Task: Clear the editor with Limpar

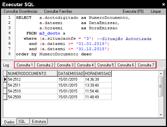Action: click(156, 11)
